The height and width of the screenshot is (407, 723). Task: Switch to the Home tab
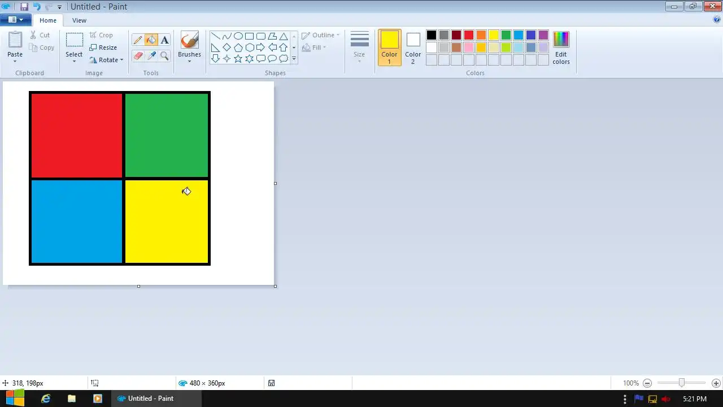point(48,20)
